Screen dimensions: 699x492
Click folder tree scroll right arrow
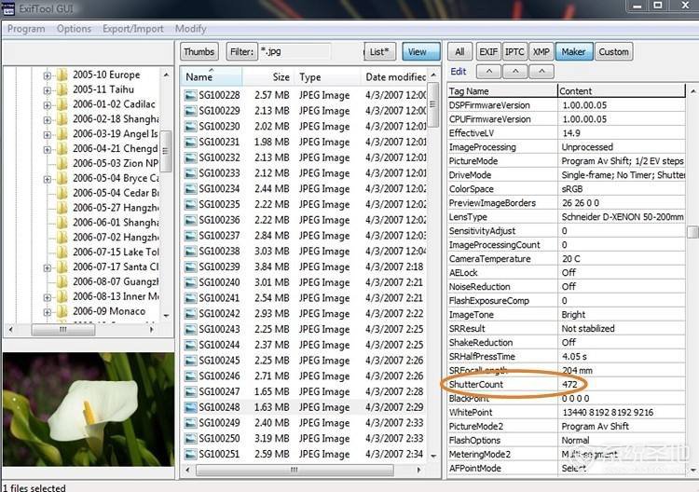tap(152, 330)
